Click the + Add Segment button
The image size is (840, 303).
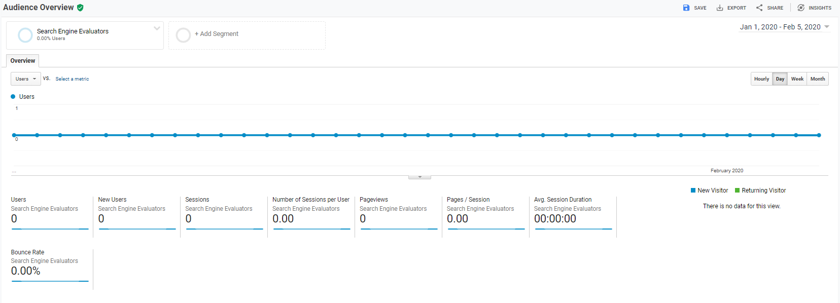(217, 34)
